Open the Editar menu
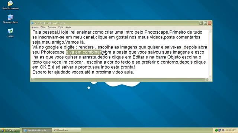The height and width of the screenshot is (133, 238). coord(43,27)
